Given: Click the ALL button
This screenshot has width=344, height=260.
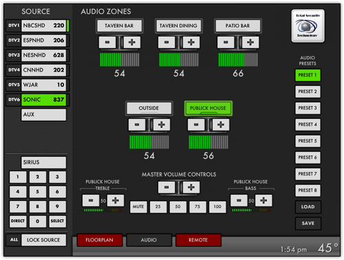Looking at the screenshot, I should pyautogui.click(x=14, y=240).
